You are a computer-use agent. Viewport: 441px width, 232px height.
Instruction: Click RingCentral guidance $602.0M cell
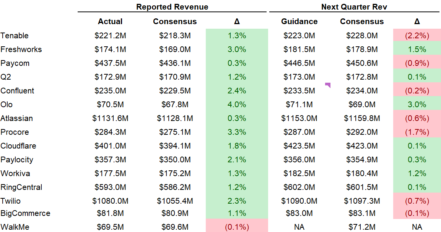point(299,188)
